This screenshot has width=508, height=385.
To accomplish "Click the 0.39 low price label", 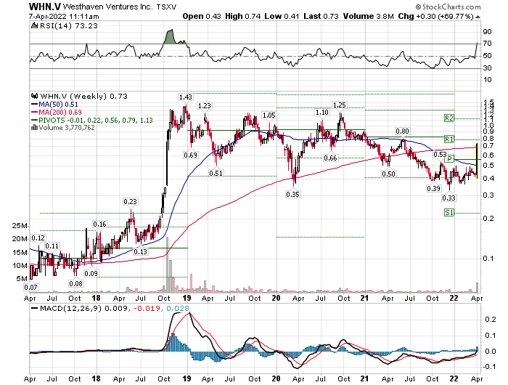I will point(434,188).
